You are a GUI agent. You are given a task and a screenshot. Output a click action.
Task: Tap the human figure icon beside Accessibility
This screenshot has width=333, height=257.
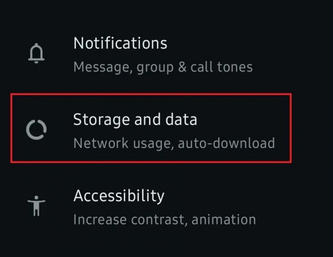pyautogui.click(x=37, y=205)
